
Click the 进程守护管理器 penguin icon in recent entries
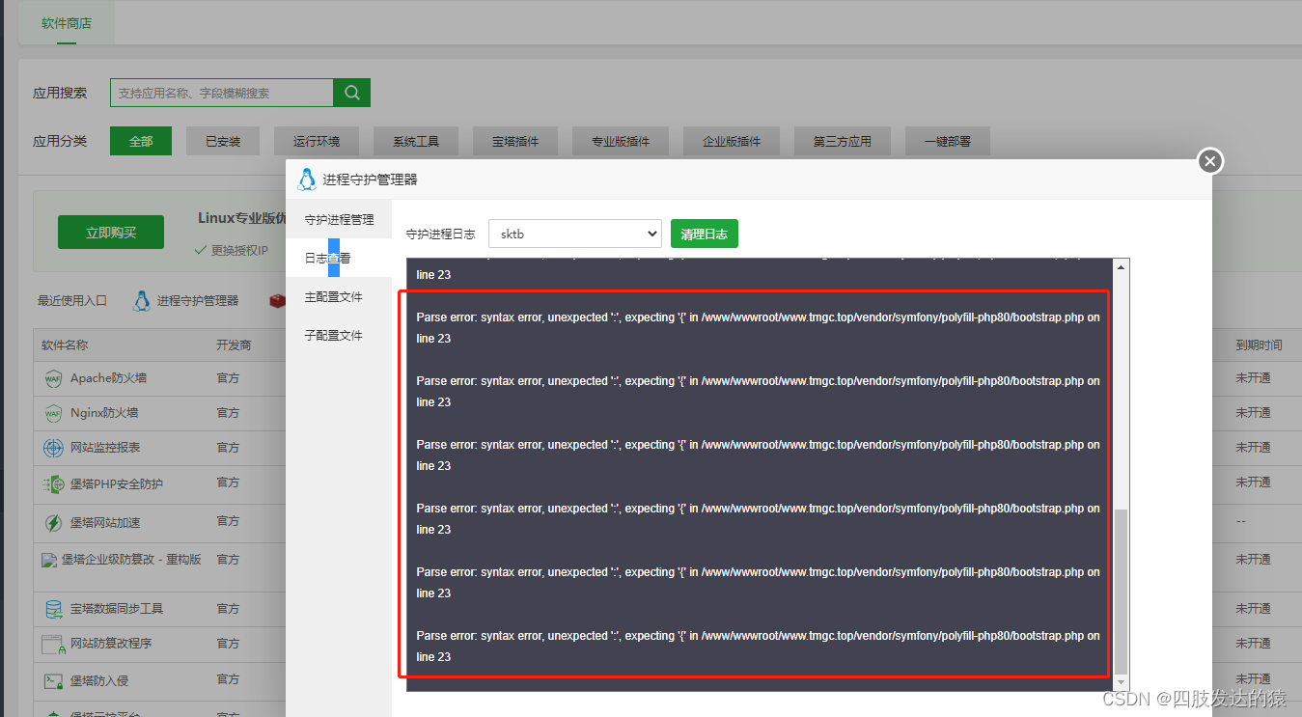[141, 300]
